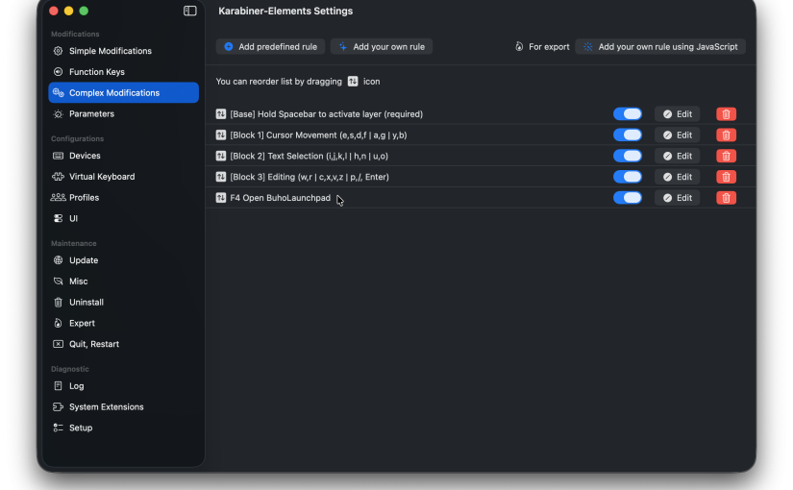
Task: Select [Block 2] Text Selection rule text
Action: 309,156
